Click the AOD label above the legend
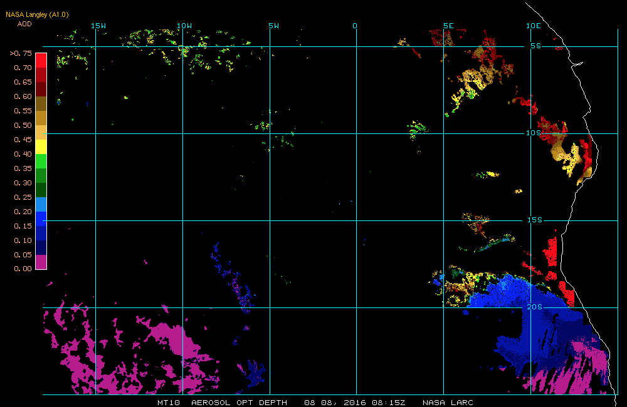The width and height of the screenshot is (627, 407). tap(24, 24)
